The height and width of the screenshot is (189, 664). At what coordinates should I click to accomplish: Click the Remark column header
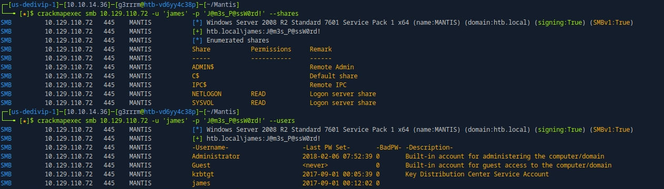321,49
